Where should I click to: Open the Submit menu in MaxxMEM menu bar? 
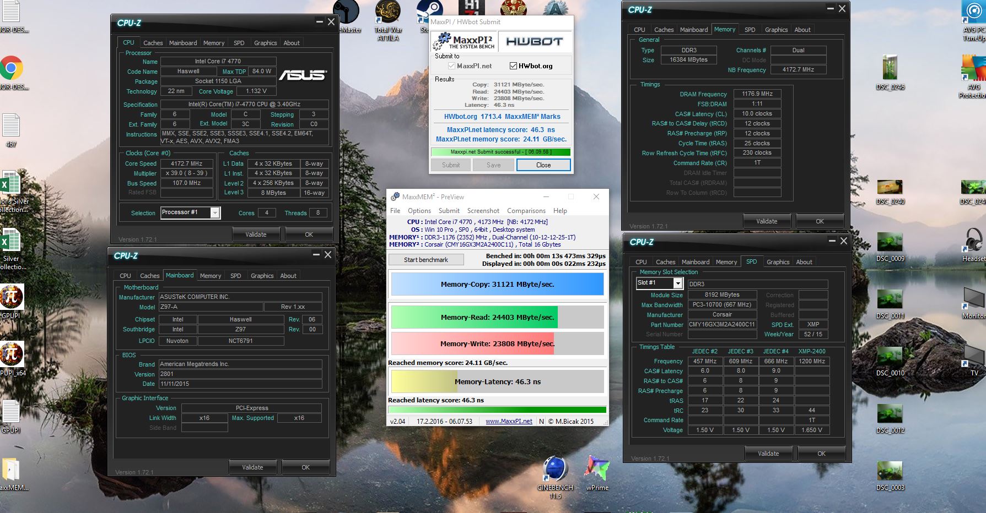449,211
